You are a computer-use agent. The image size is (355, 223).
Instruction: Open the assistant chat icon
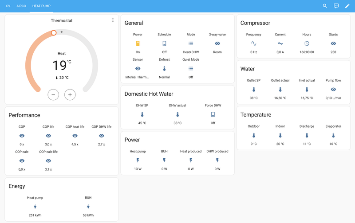coord(336,6)
